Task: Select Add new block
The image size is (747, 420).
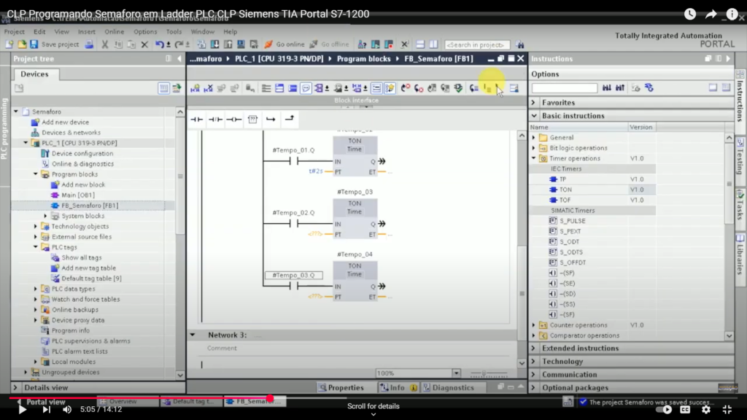Action: (x=83, y=184)
